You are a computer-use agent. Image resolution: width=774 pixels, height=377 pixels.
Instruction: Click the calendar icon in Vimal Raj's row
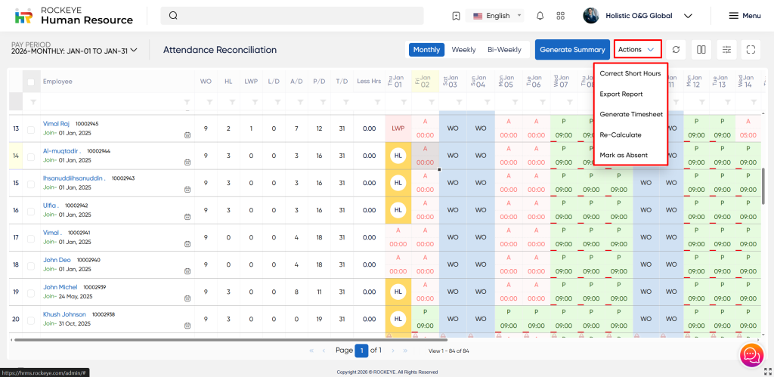coord(187,135)
